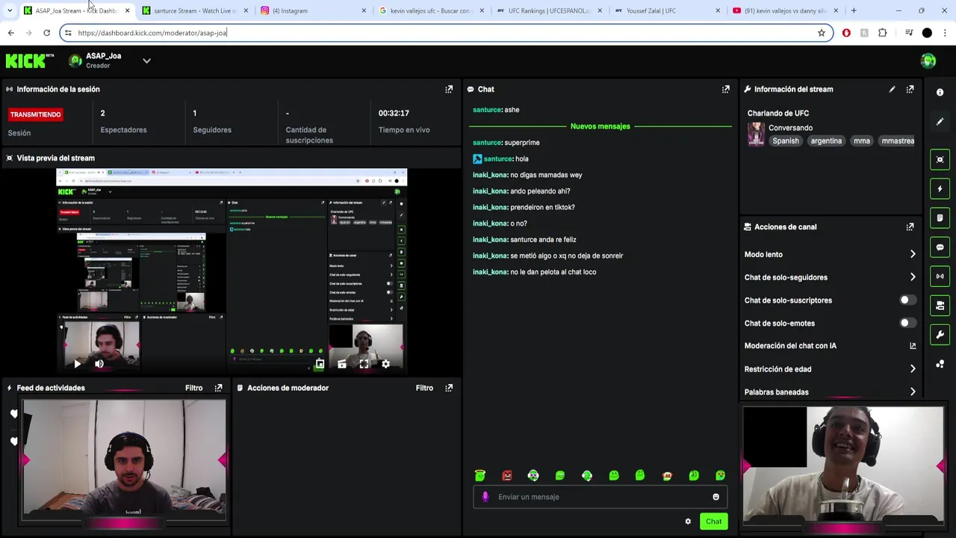Toggle the channel actions sidebar icon
This screenshot has width=956, height=538.
coord(940,306)
